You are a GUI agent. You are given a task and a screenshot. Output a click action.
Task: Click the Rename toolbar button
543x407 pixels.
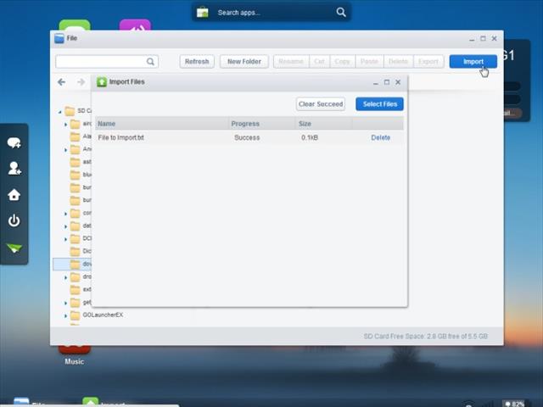pyautogui.click(x=291, y=62)
